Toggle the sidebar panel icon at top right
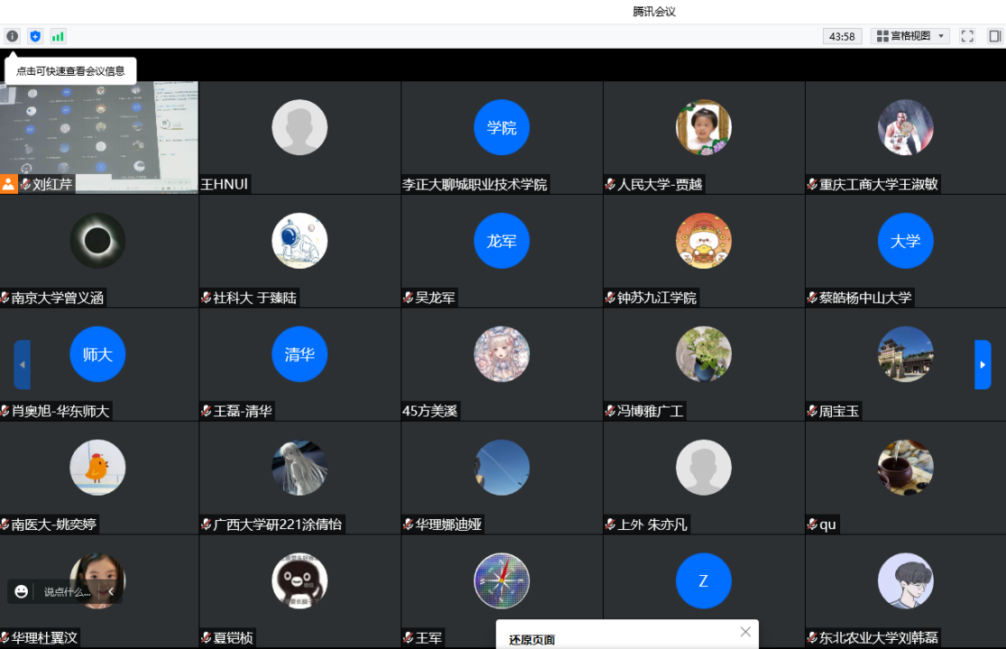1006x649 pixels. click(x=994, y=36)
